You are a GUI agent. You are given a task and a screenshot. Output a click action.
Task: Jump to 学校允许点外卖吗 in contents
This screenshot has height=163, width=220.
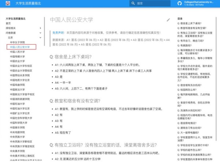(195, 68)
